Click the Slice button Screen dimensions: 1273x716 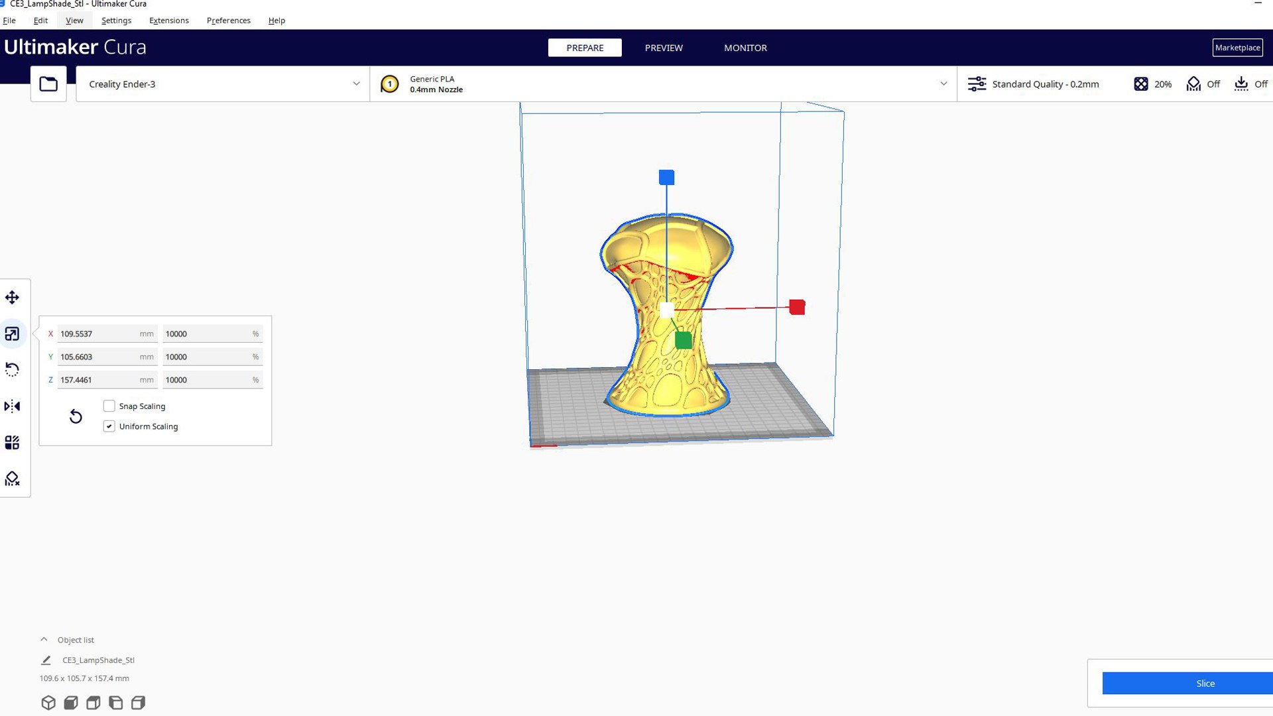coord(1187,684)
